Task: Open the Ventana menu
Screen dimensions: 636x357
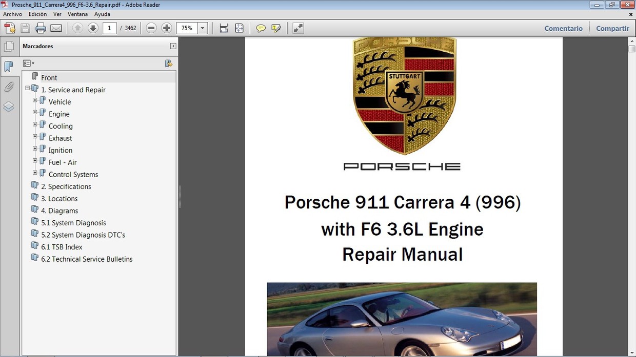Action: pos(77,14)
